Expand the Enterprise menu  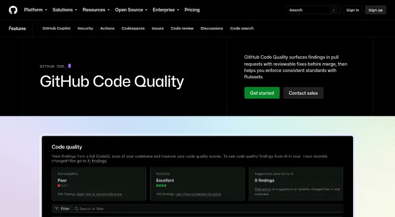166,10
